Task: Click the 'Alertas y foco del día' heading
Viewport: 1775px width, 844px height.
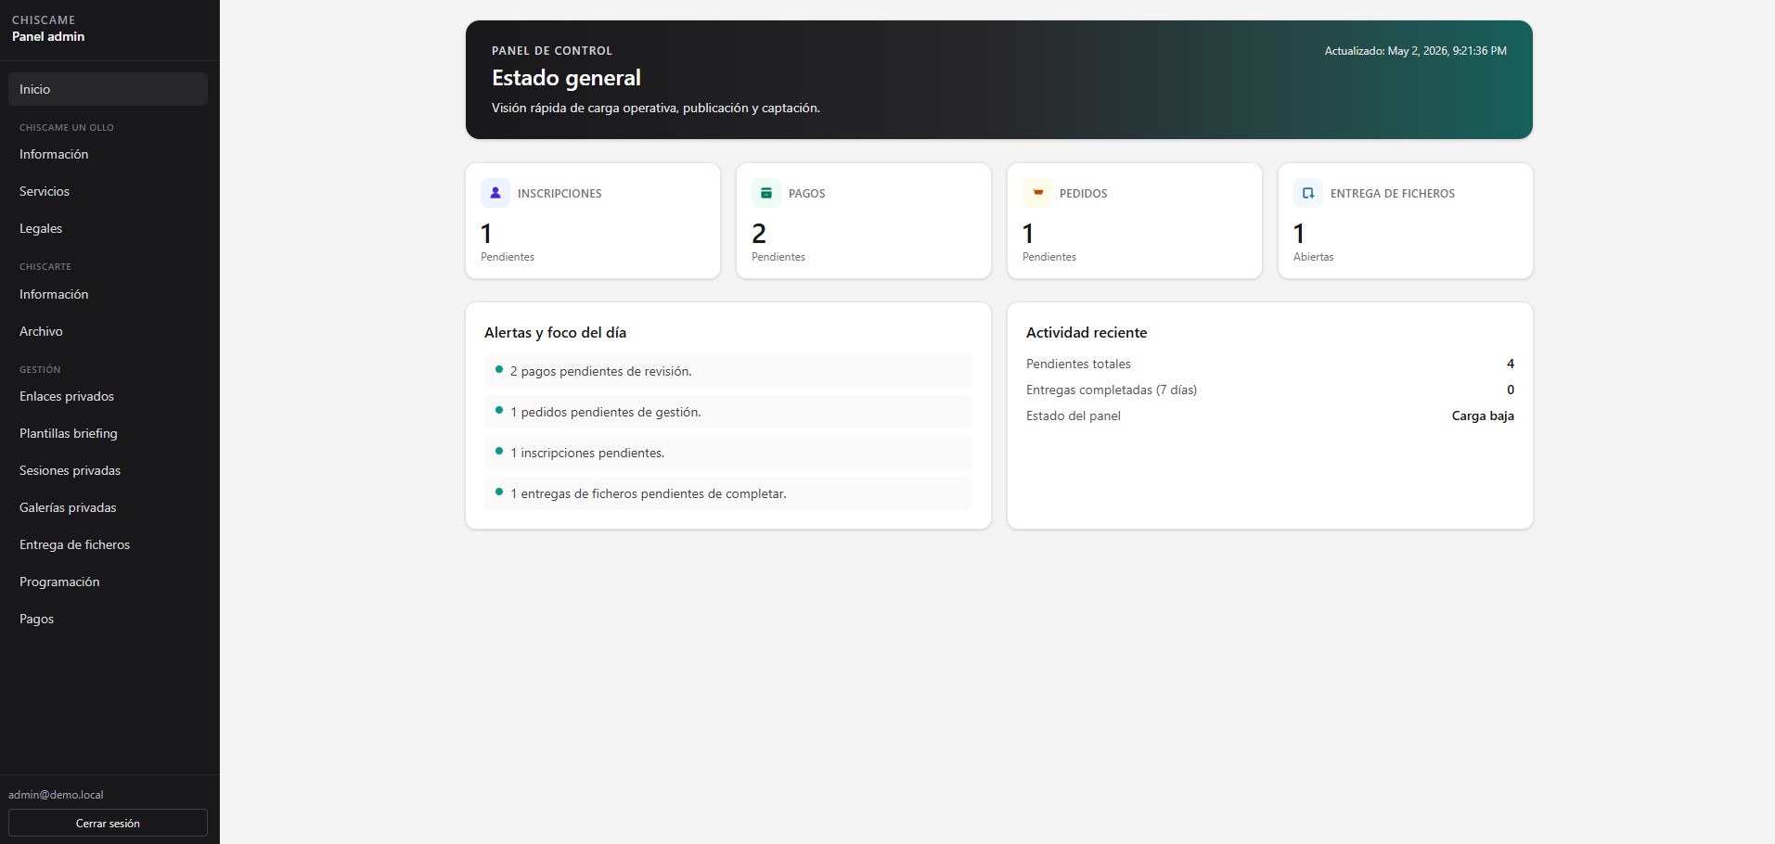Action: pyautogui.click(x=555, y=332)
